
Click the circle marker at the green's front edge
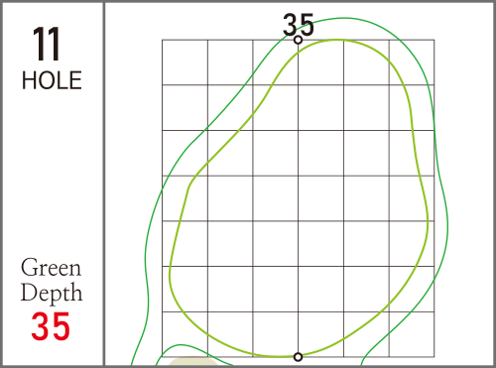click(x=298, y=357)
